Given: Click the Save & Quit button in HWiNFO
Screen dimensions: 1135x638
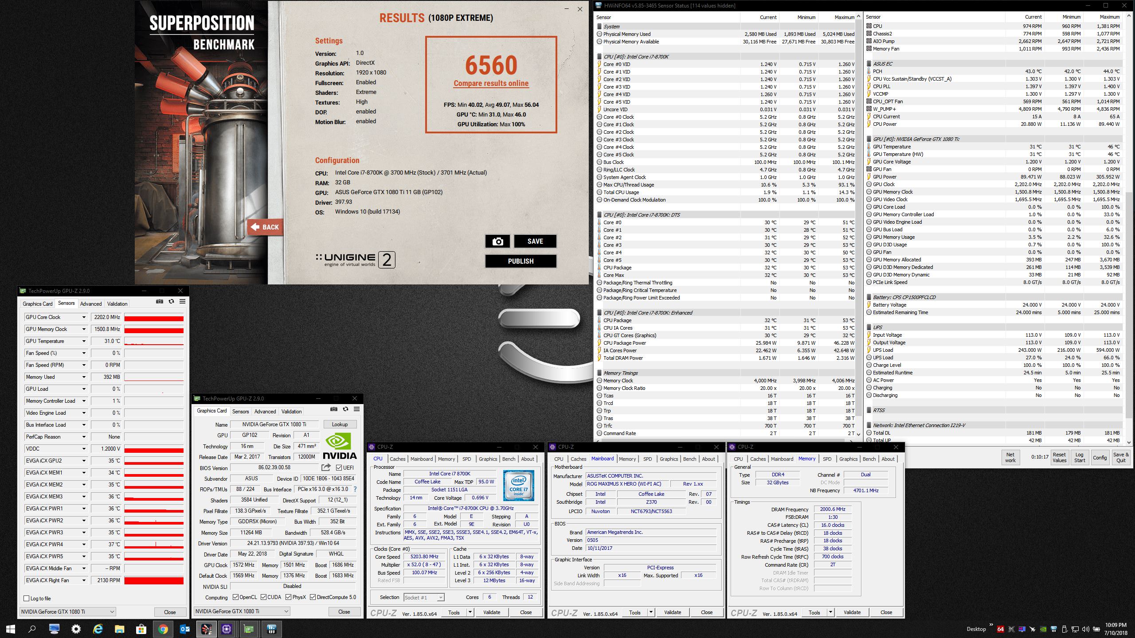Looking at the screenshot, I should pyautogui.click(x=1121, y=457).
